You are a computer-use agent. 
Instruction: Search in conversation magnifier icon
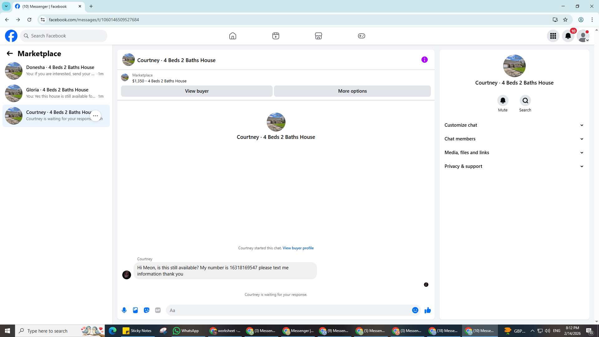pyautogui.click(x=525, y=100)
